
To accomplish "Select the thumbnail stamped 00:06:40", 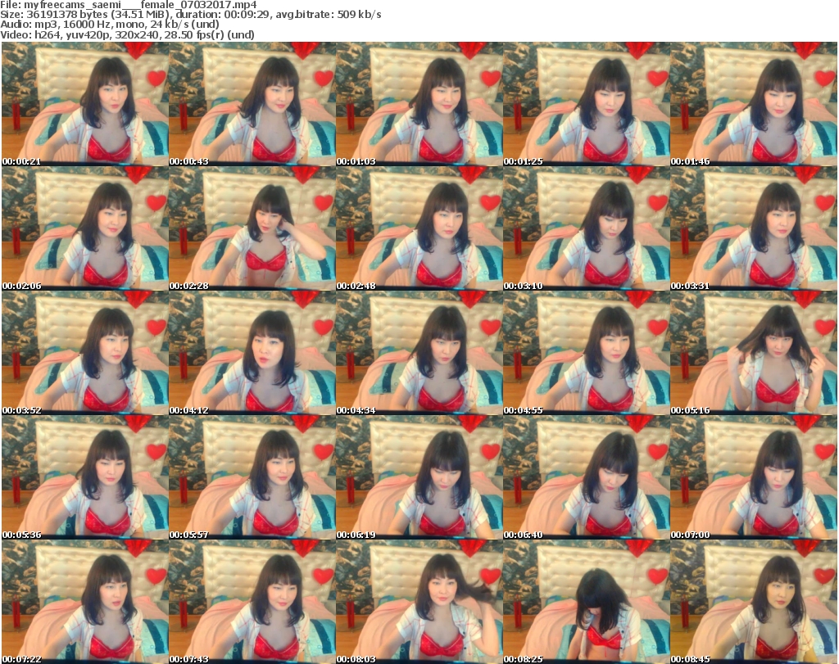I will click(587, 477).
